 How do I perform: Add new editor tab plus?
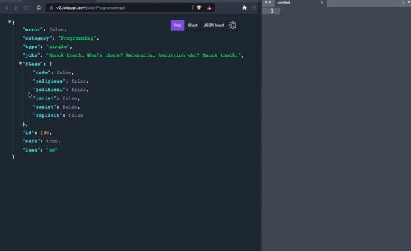point(403,3)
